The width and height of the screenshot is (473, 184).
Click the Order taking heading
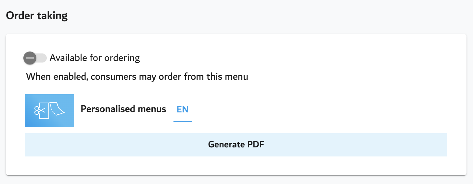37,16
